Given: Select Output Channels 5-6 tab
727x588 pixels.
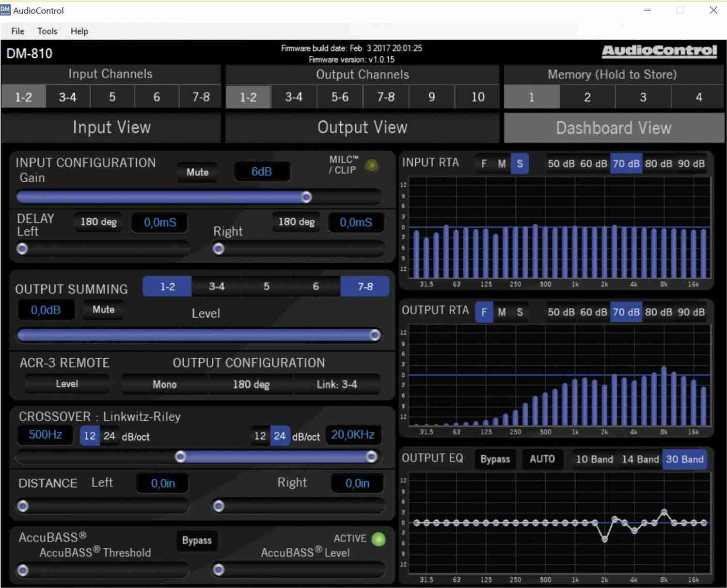Looking at the screenshot, I should 340,97.
